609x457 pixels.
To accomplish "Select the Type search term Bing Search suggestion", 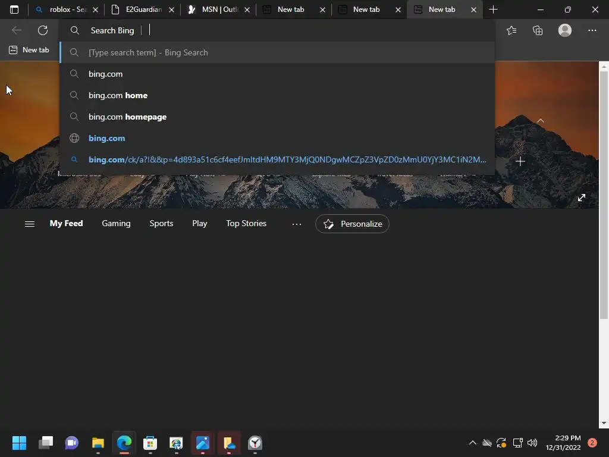I will [277, 52].
